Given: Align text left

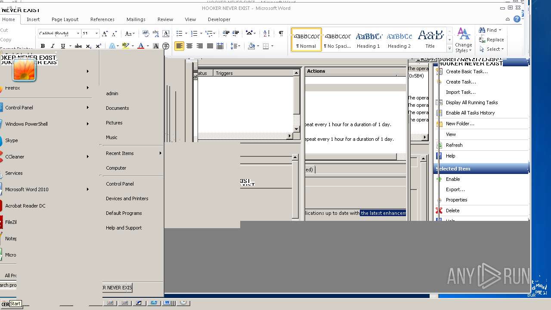Looking at the screenshot, I should click(x=179, y=46).
